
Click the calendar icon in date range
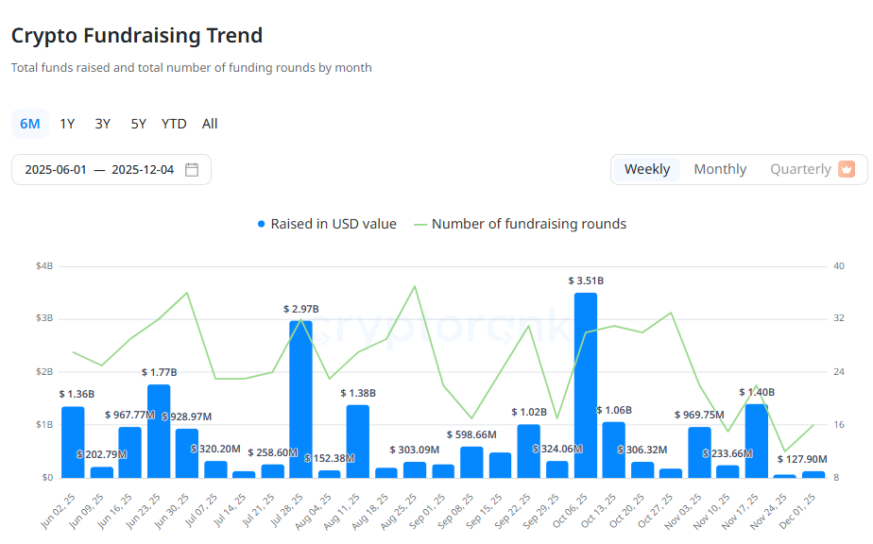(x=192, y=170)
